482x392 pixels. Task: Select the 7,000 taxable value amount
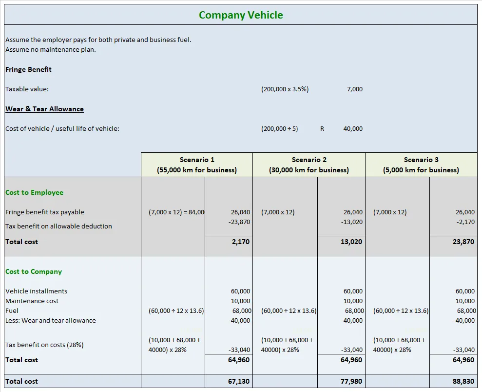pyautogui.click(x=355, y=89)
